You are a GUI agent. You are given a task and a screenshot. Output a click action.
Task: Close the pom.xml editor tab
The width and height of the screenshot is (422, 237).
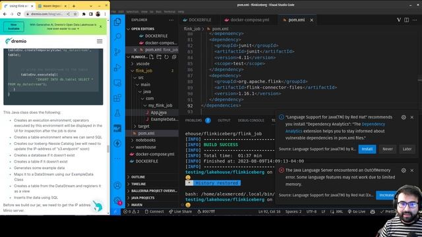311,20
